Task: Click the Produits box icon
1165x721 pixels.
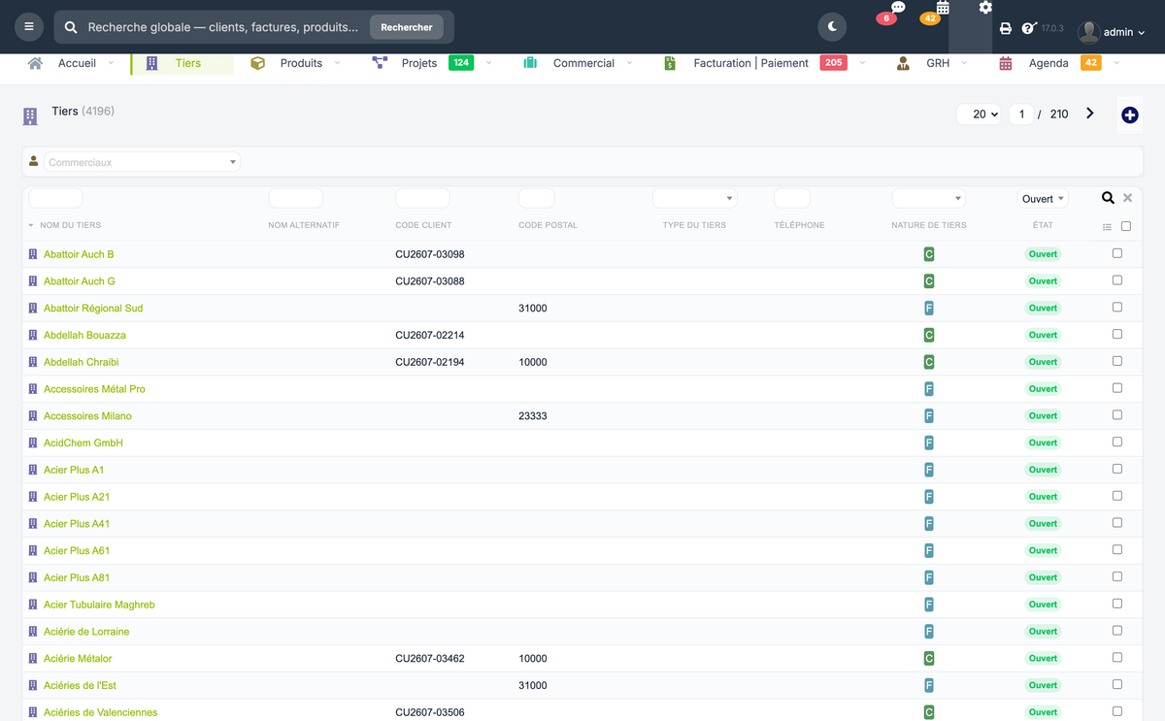Action: [x=257, y=63]
